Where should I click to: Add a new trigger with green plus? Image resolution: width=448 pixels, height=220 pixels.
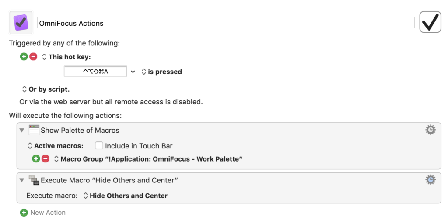pyautogui.click(x=24, y=57)
